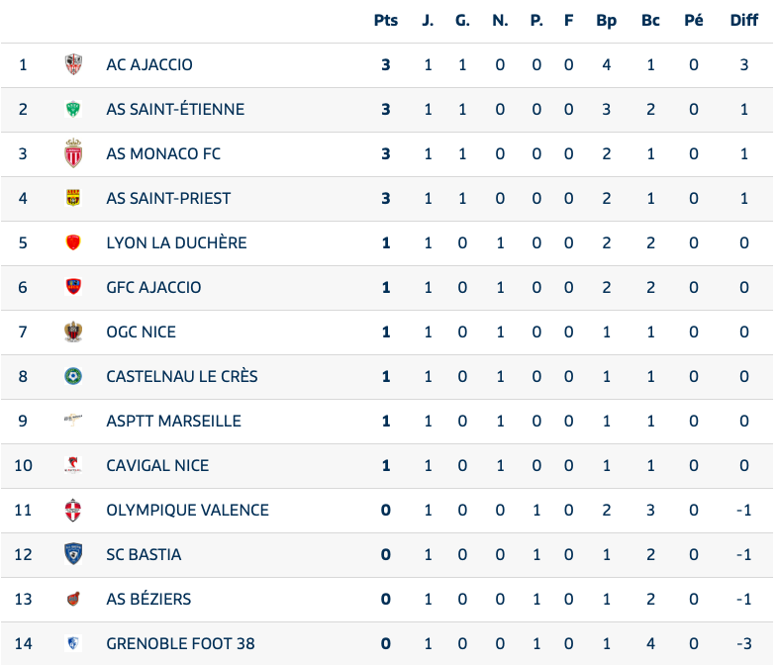
Task: Click the Lyon La Duchère logo
Action: coord(73,243)
